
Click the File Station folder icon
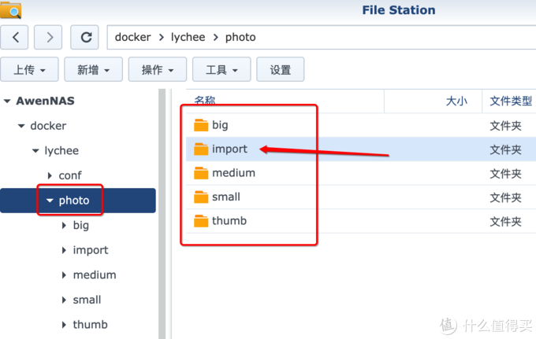(x=11, y=10)
